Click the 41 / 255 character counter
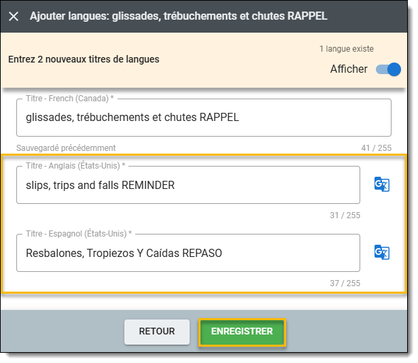This screenshot has height=363, width=418. (x=376, y=148)
